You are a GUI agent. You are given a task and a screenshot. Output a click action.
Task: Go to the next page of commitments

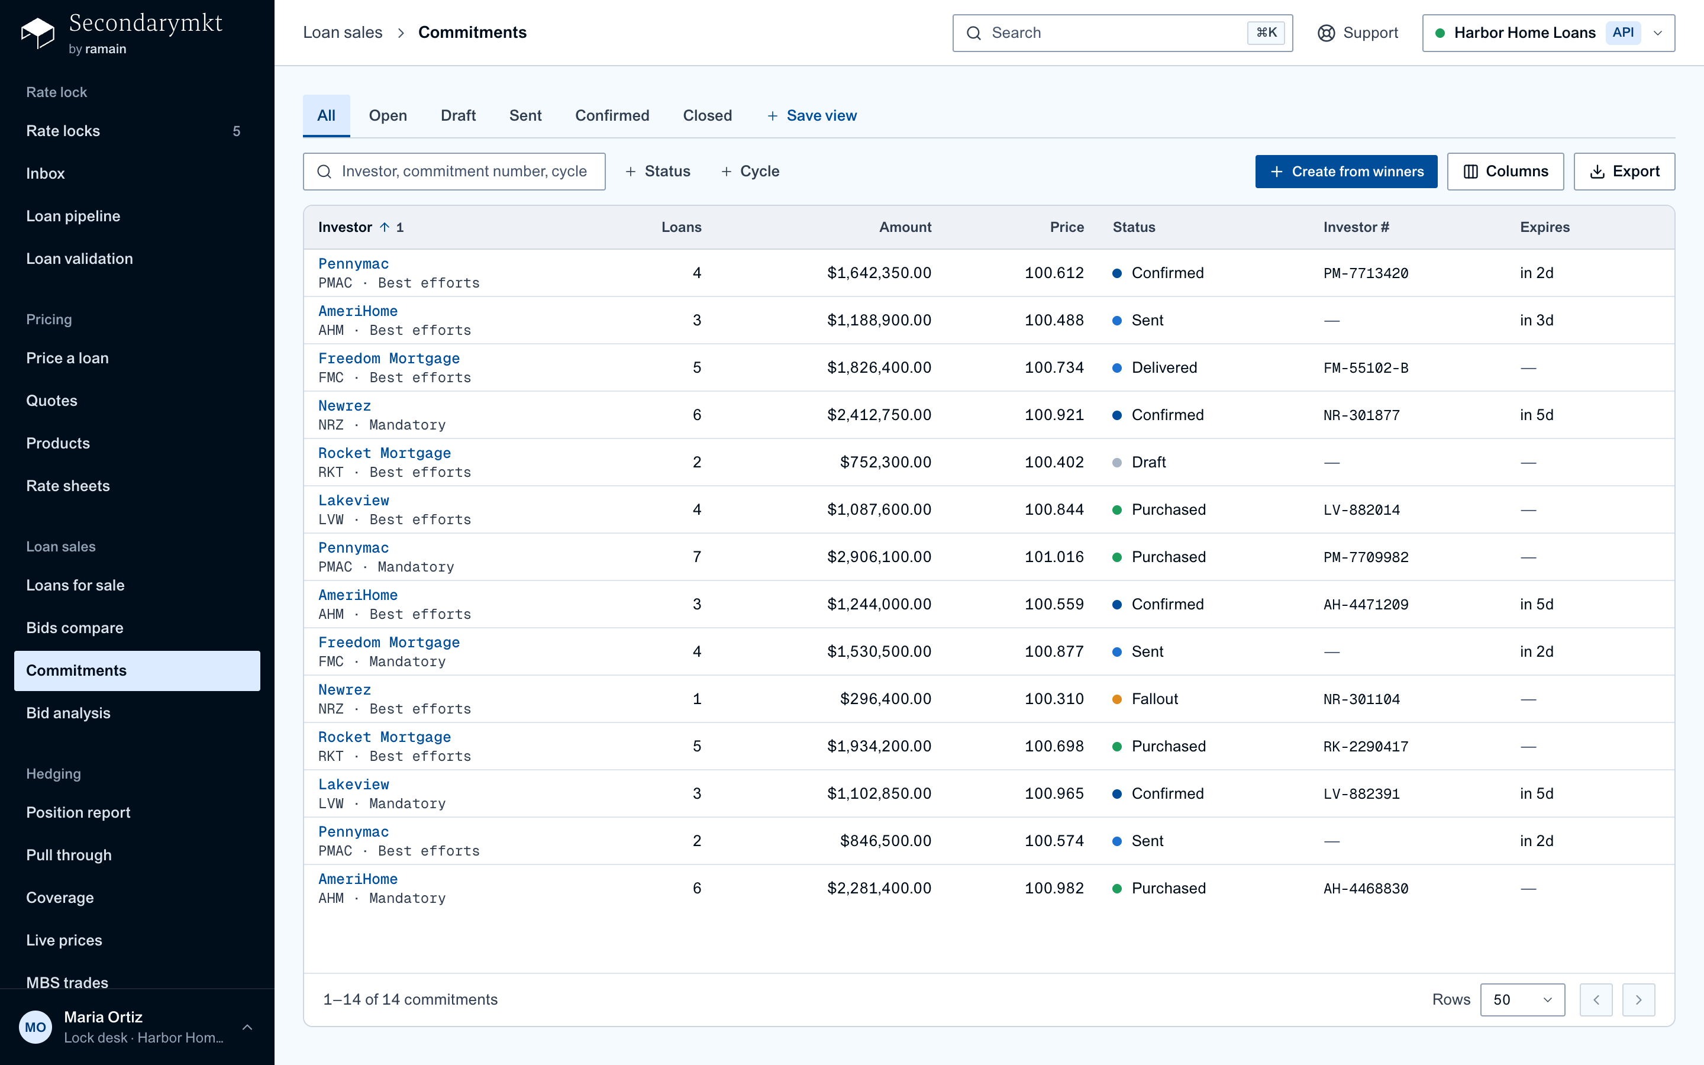[x=1638, y=999]
